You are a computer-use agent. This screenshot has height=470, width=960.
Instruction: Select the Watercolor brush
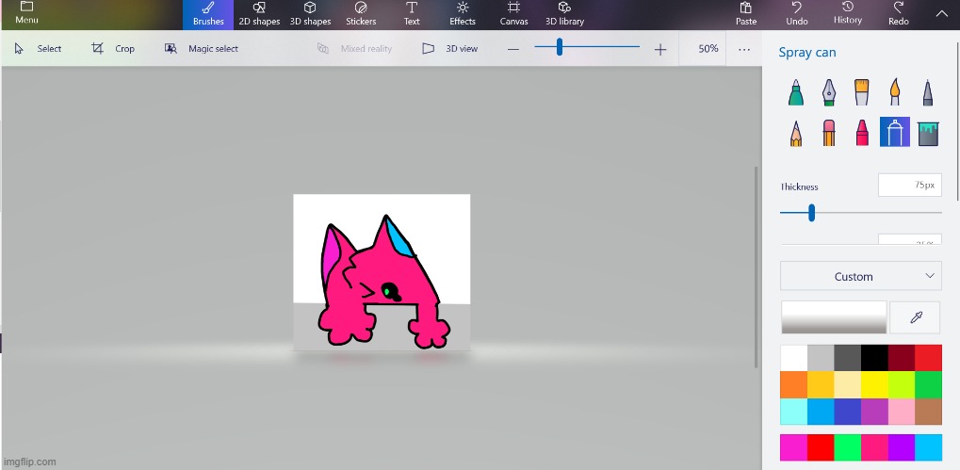point(894,92)
